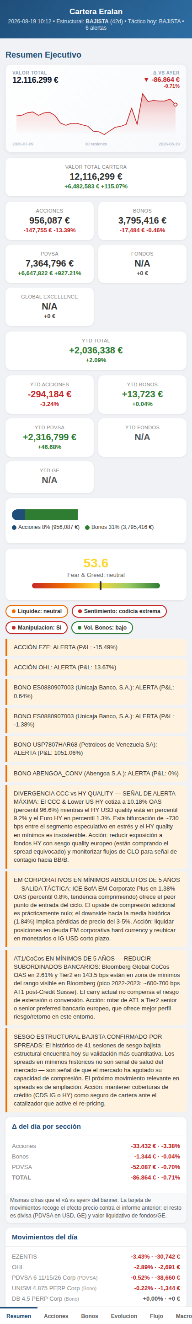Switch to the Acciones bottom tab
This screenshot has width=192, height=1324.
click(x=56, y=1316)
